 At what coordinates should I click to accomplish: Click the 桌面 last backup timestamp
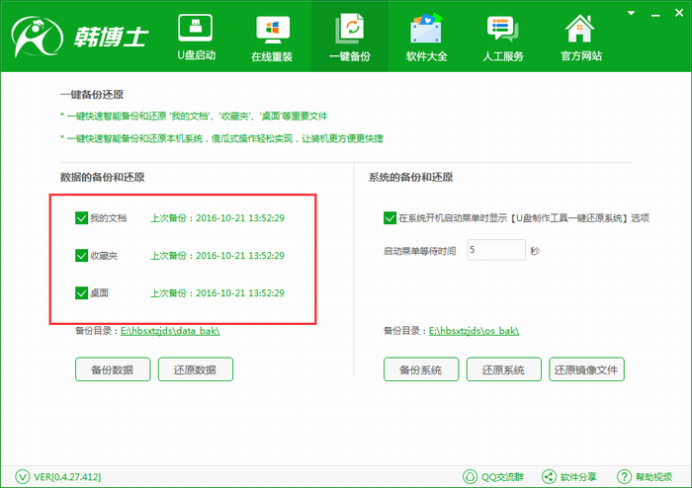tap(217, 292)
